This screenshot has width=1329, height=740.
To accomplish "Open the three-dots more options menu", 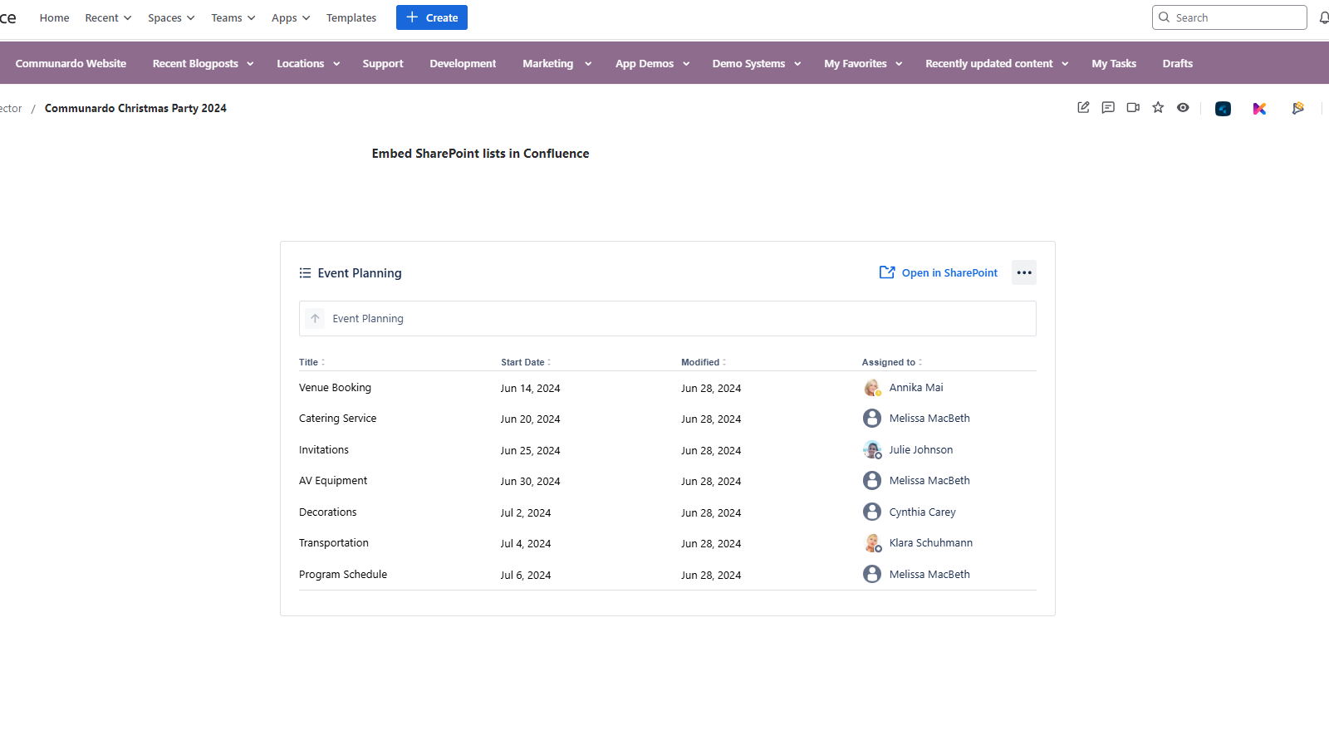I will pyautogui.click(x=1024, y=272).
